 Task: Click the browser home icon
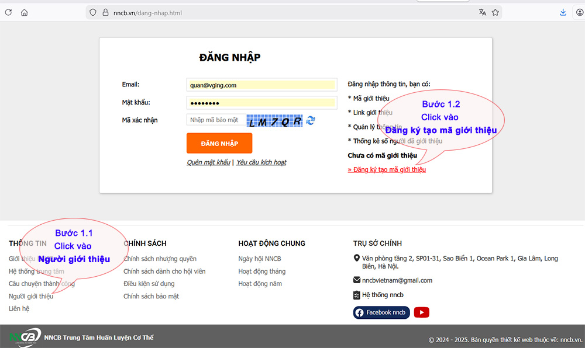[x=24, y=12]
